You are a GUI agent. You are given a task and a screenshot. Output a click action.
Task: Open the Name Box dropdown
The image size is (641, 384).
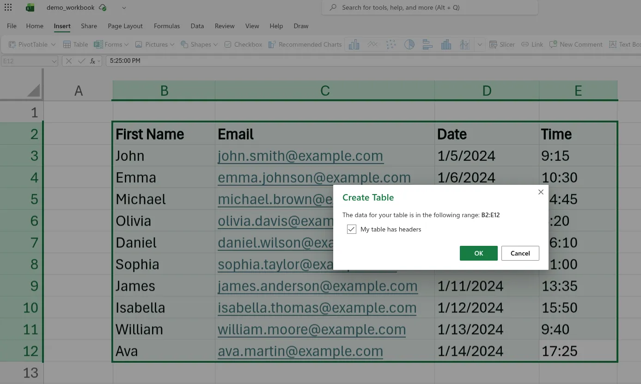54,61
